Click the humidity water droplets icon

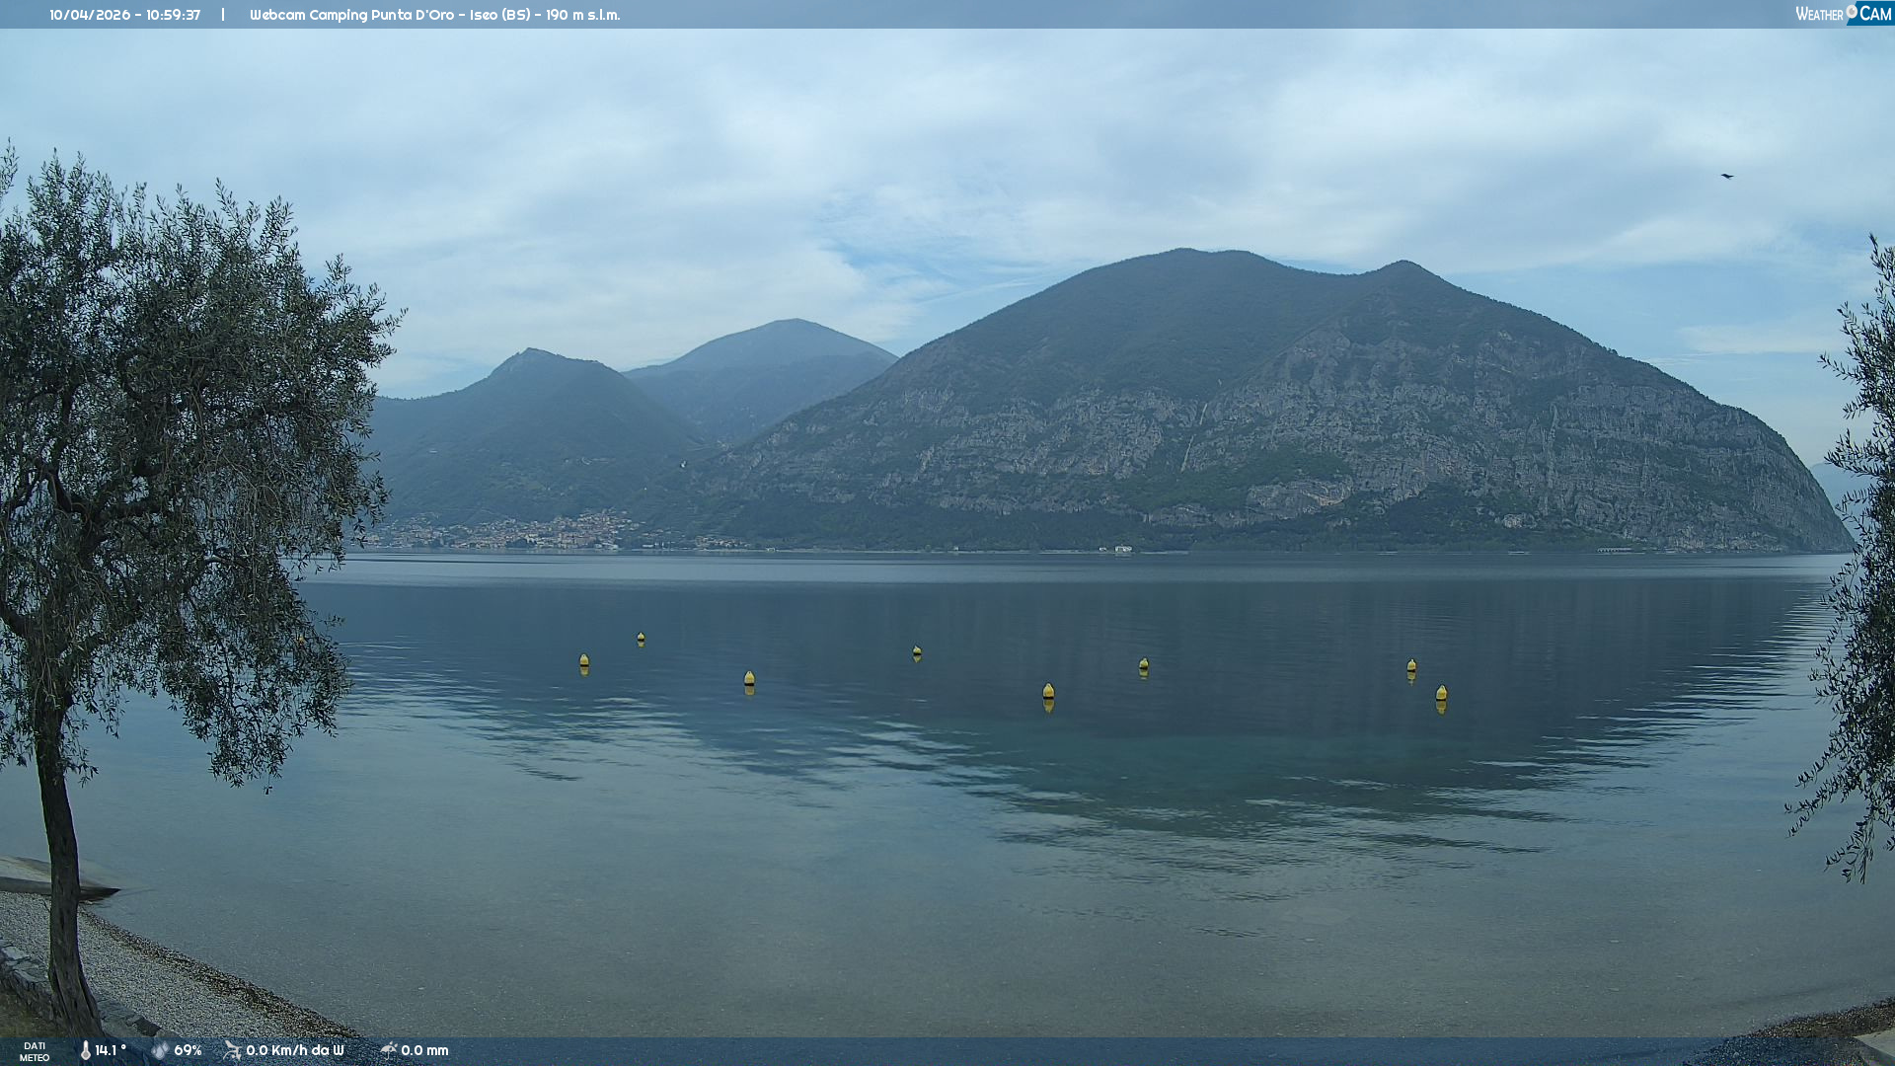160,1050
